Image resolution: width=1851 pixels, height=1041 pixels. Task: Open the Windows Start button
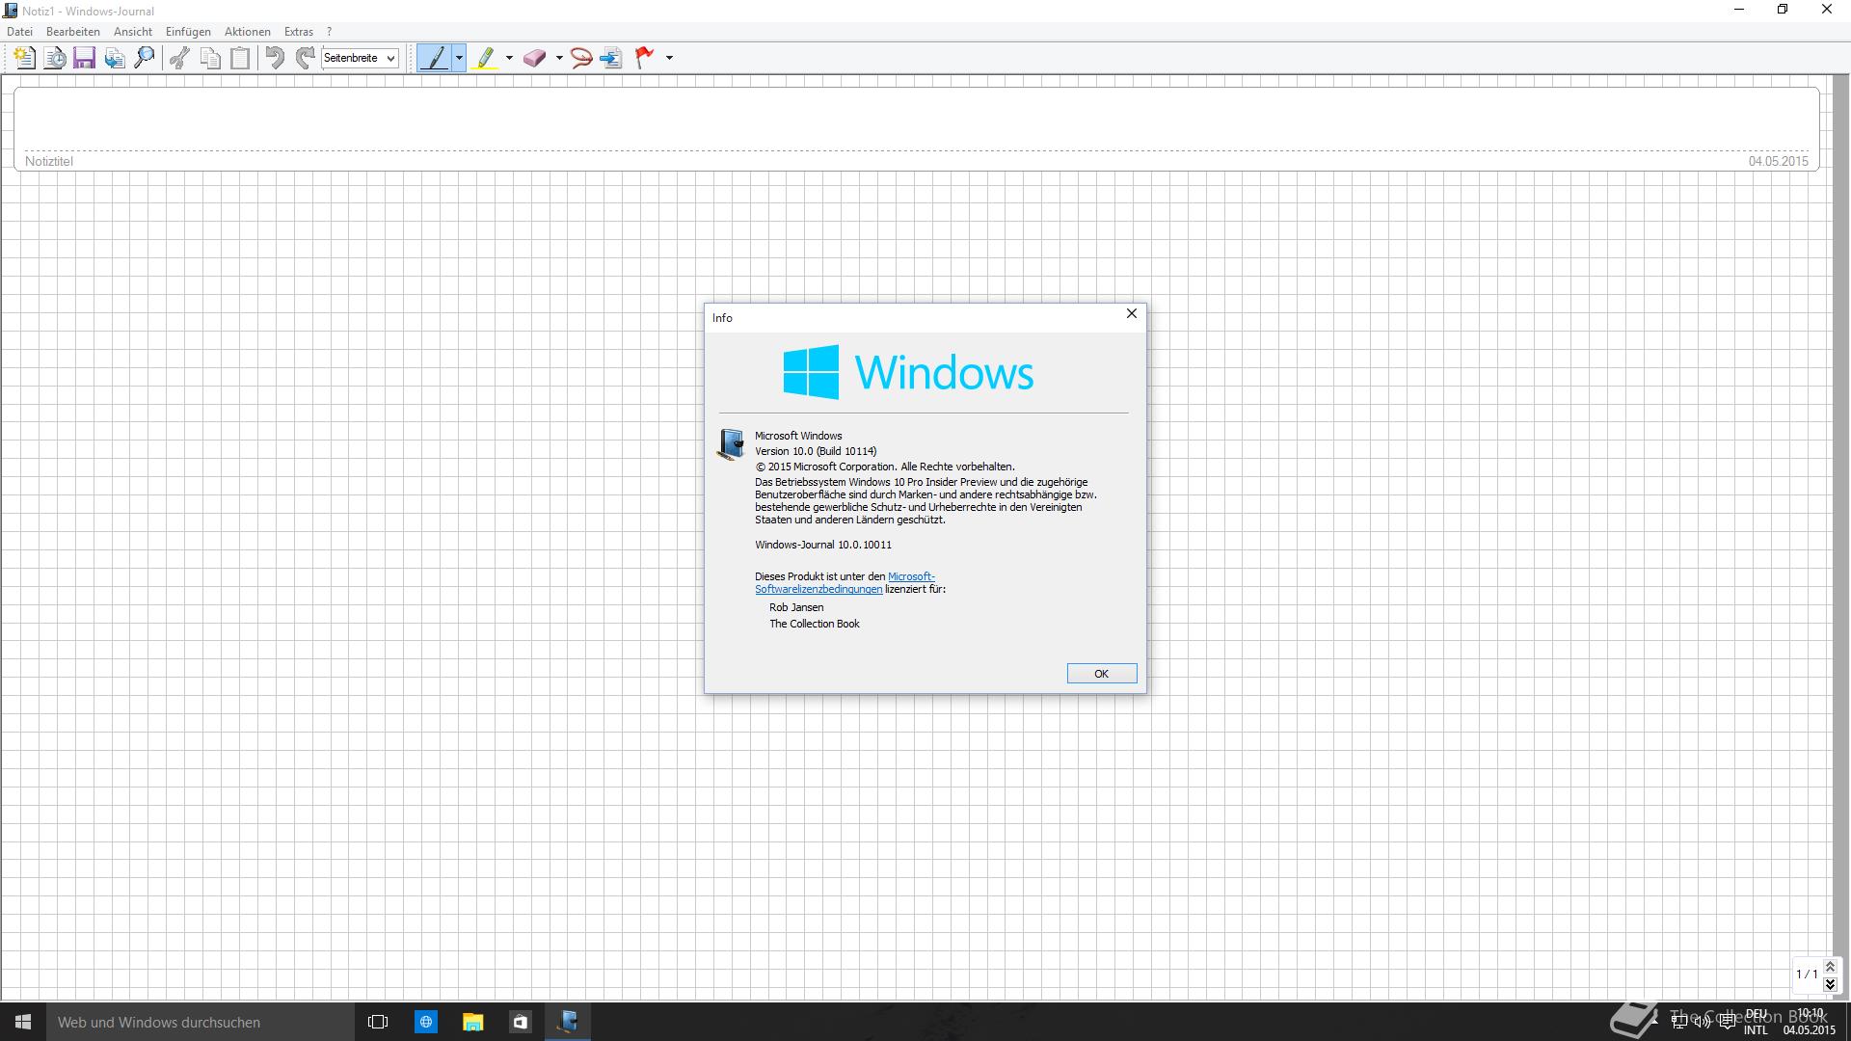point(23,1022)
